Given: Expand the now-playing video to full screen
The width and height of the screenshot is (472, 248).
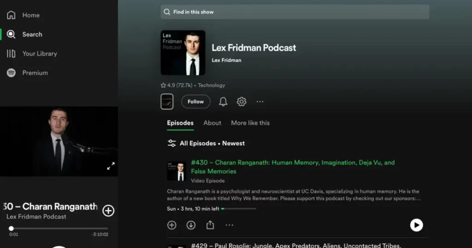Looking at the screenshot, I should (111, 166).
